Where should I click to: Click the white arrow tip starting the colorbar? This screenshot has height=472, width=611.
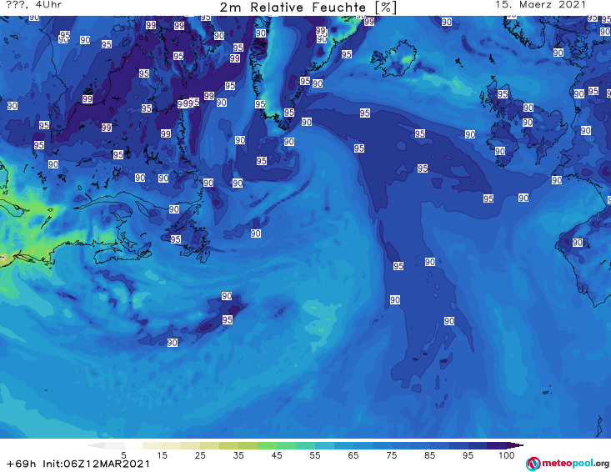pos(96,445)
